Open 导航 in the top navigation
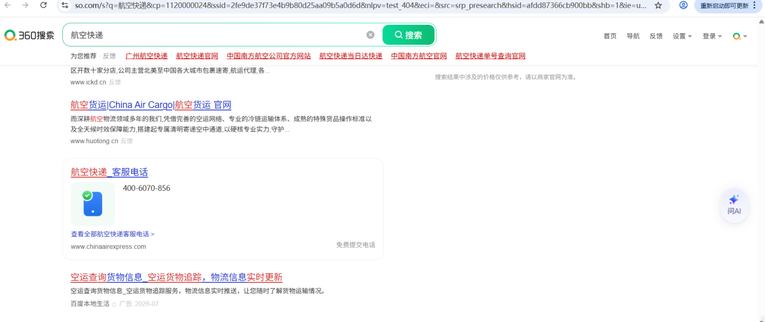The image size is (765, 322). pyautogui.click(x=633, y=36)
